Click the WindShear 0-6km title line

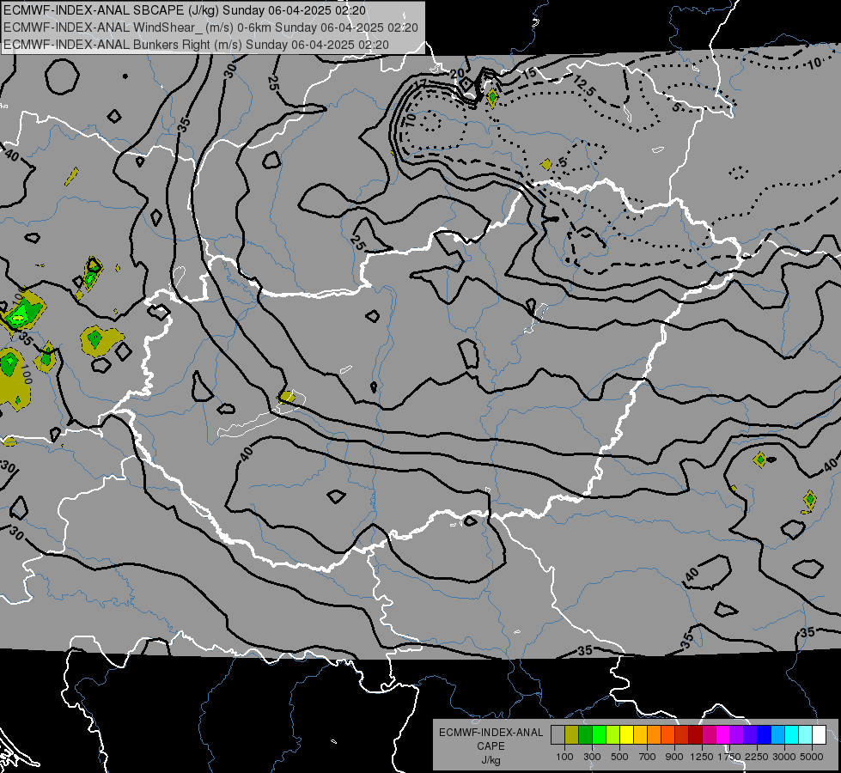[x=210, y=27]
